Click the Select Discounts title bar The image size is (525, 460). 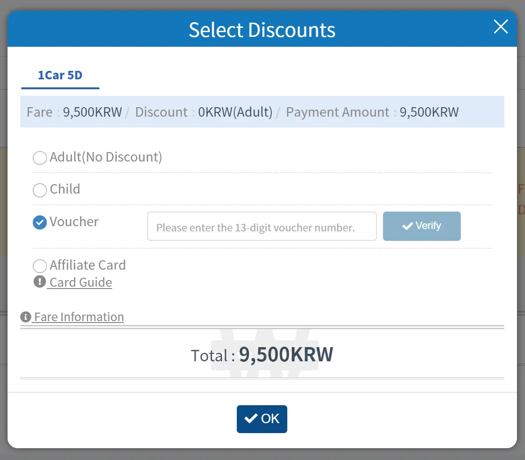point(262,30)
